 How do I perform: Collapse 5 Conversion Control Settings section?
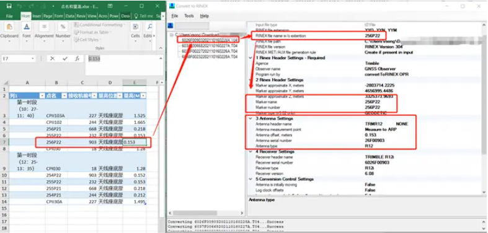pyautogui.click(x=251, y=179)
